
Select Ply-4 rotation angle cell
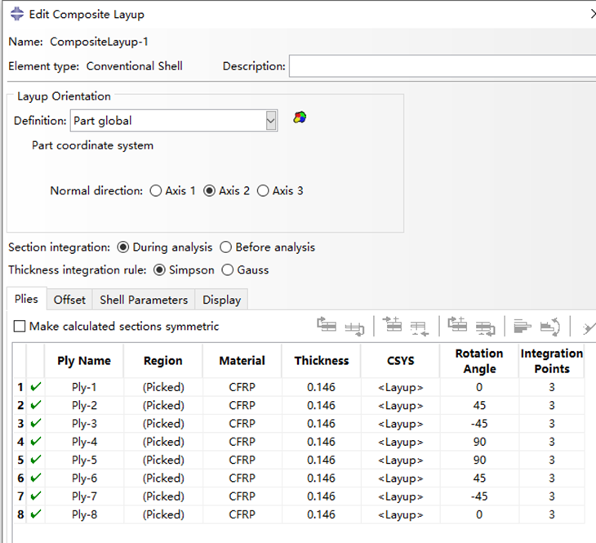(x=479, y=442)
